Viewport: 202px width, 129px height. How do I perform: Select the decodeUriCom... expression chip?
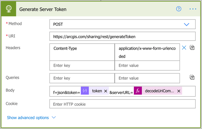pyautogui.click(x=158, y=90)
